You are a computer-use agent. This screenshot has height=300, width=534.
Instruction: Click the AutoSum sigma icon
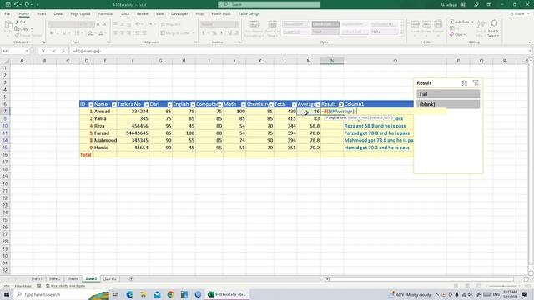[x=452, y=22]
